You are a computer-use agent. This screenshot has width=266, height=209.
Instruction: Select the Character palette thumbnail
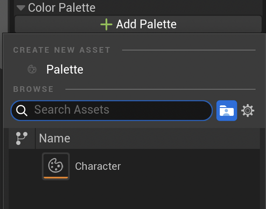pos(55,166)
